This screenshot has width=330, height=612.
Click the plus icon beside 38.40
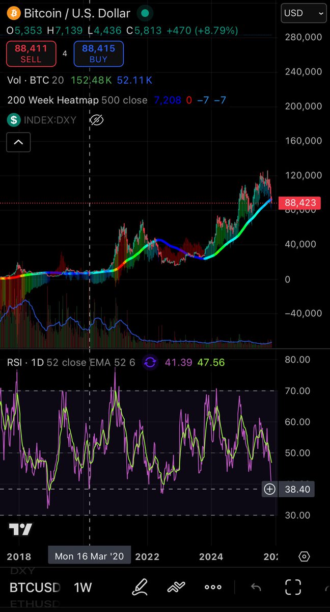270,490
